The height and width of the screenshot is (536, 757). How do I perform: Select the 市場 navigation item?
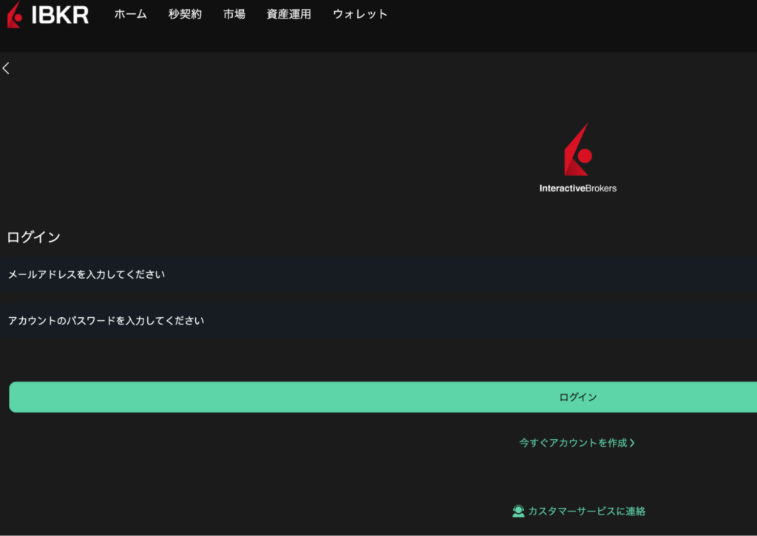pos(234,15)
